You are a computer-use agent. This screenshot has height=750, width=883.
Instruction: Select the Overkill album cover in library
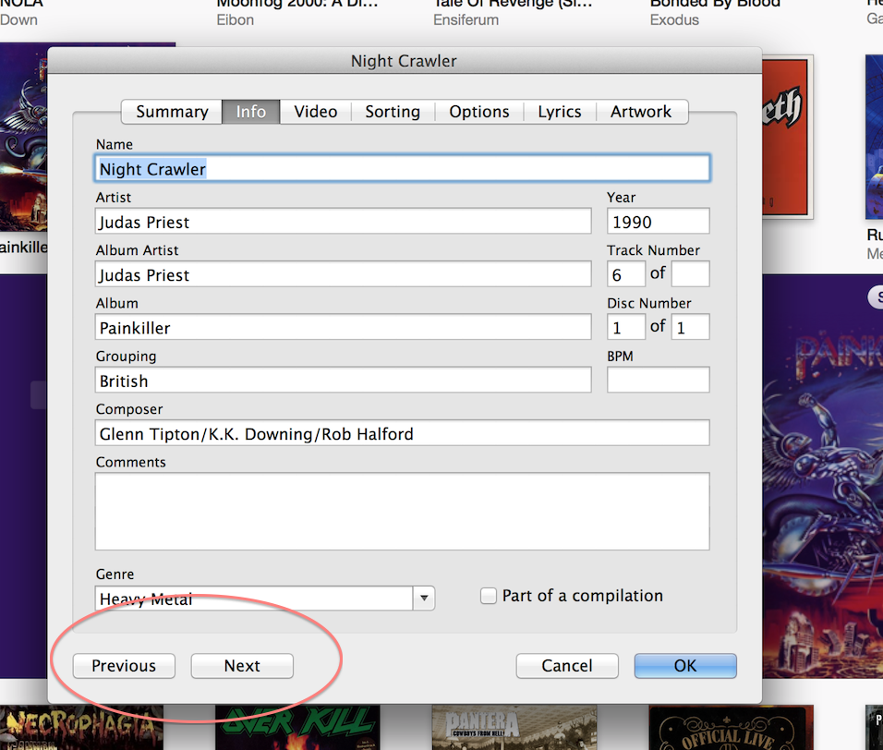click(x=297, y=728)
